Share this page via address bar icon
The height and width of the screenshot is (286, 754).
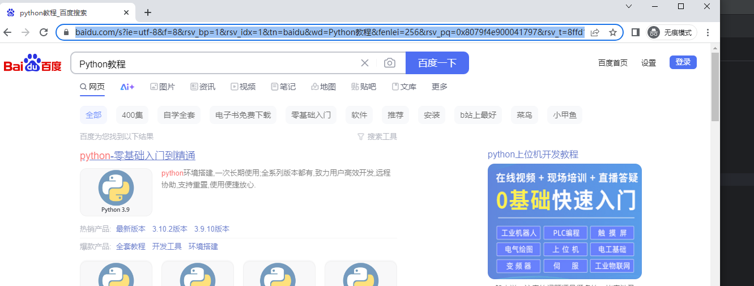coord(595,32)
